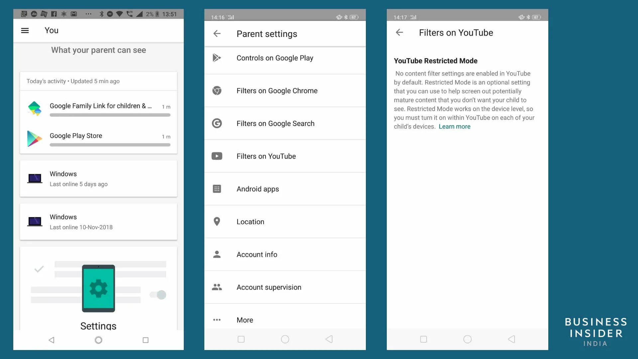
Task: Tap the More three-dots icon
Action: tap(217, 320)
